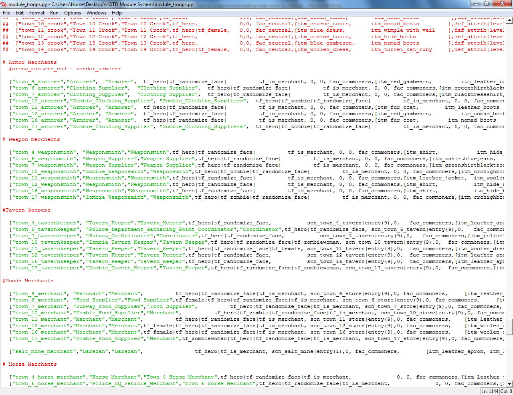Close the module_troops.py window
The height and width of the screenshot is (395, 513).
click(502, 4)
